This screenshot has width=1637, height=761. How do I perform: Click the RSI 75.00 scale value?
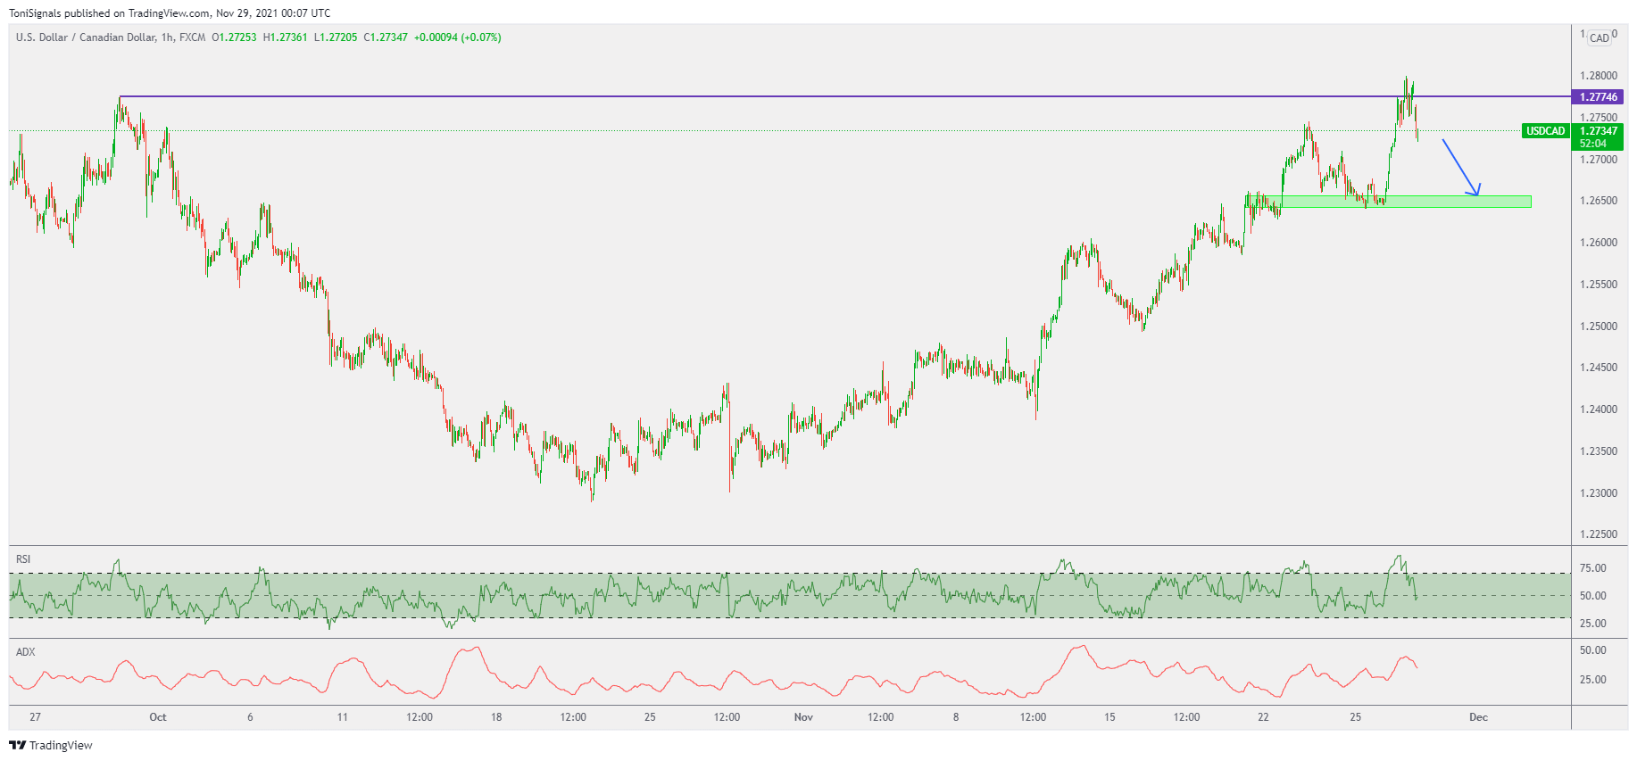1592,568
